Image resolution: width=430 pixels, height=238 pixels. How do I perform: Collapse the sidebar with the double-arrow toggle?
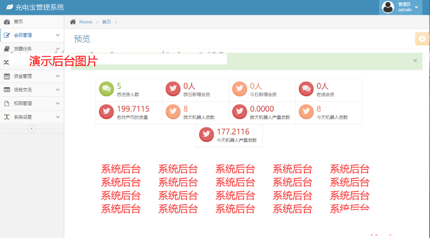[x=32, y=128]
